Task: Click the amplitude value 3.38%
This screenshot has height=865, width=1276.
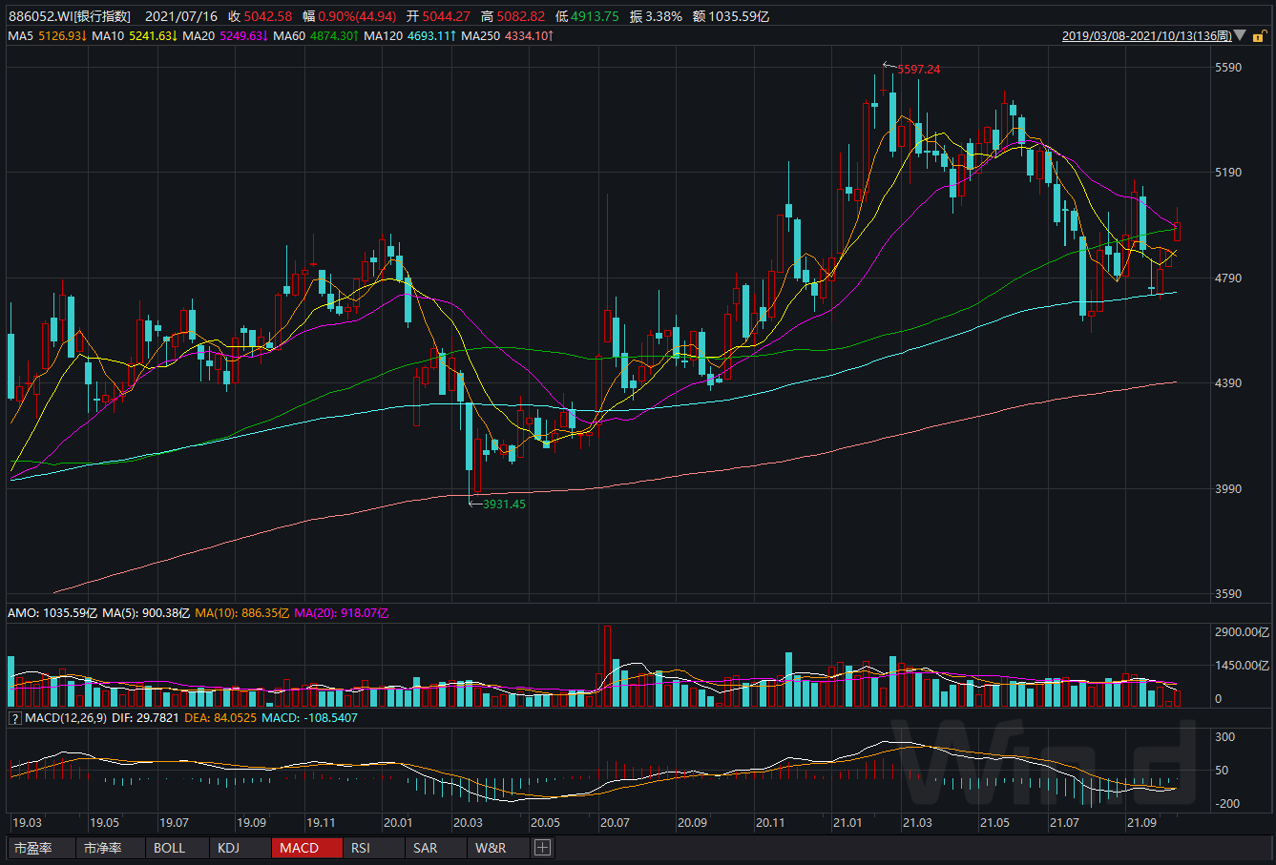Action: (663, 16)
